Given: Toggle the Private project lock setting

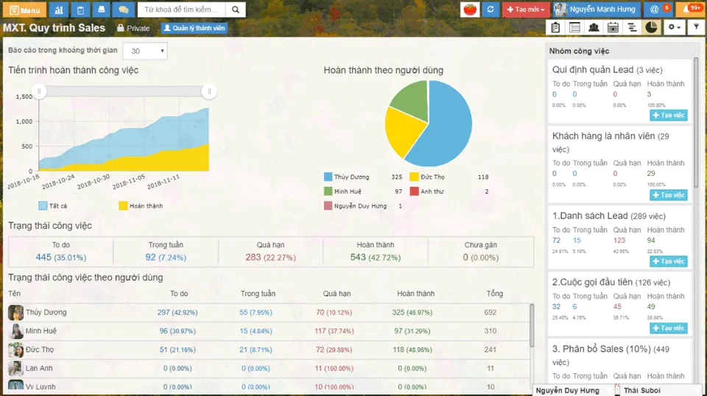Looking at the screenshot, I should pos(133,28).
